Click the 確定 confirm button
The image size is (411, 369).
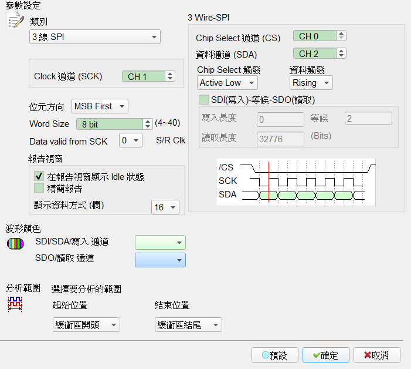click(326, 355)
